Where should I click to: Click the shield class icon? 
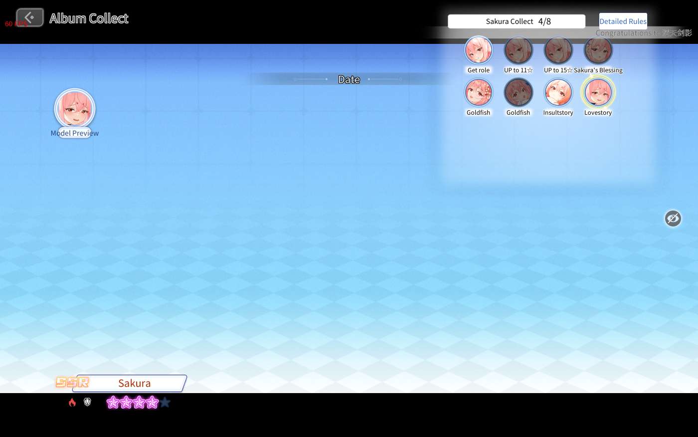[x=88, y=402]
